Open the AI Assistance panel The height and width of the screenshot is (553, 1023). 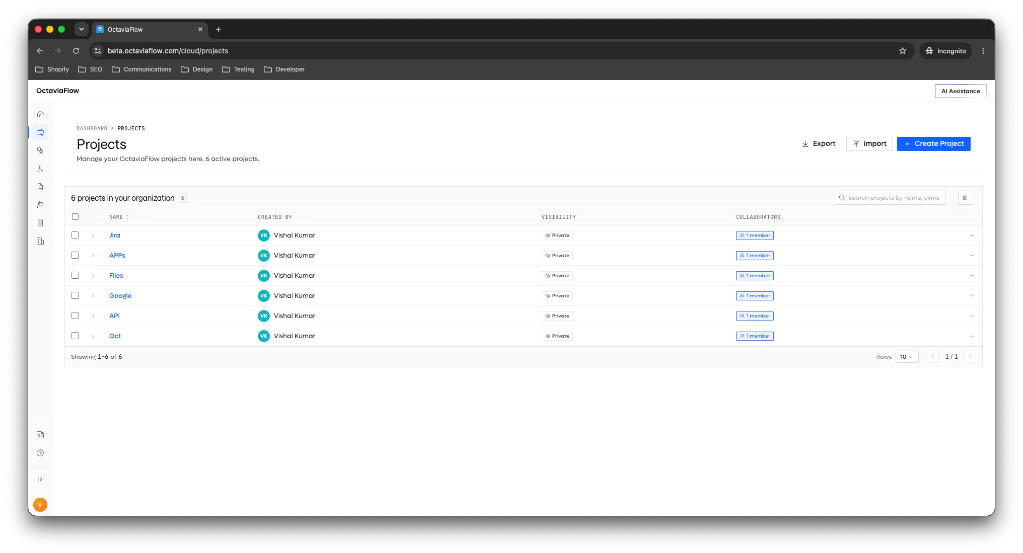click(960, 91)
